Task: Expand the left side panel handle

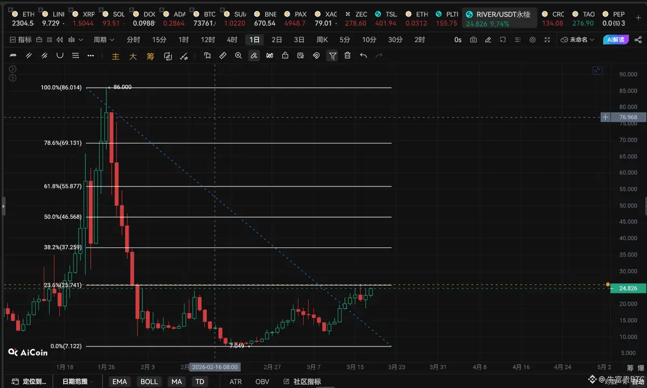Action: point(3,206)
